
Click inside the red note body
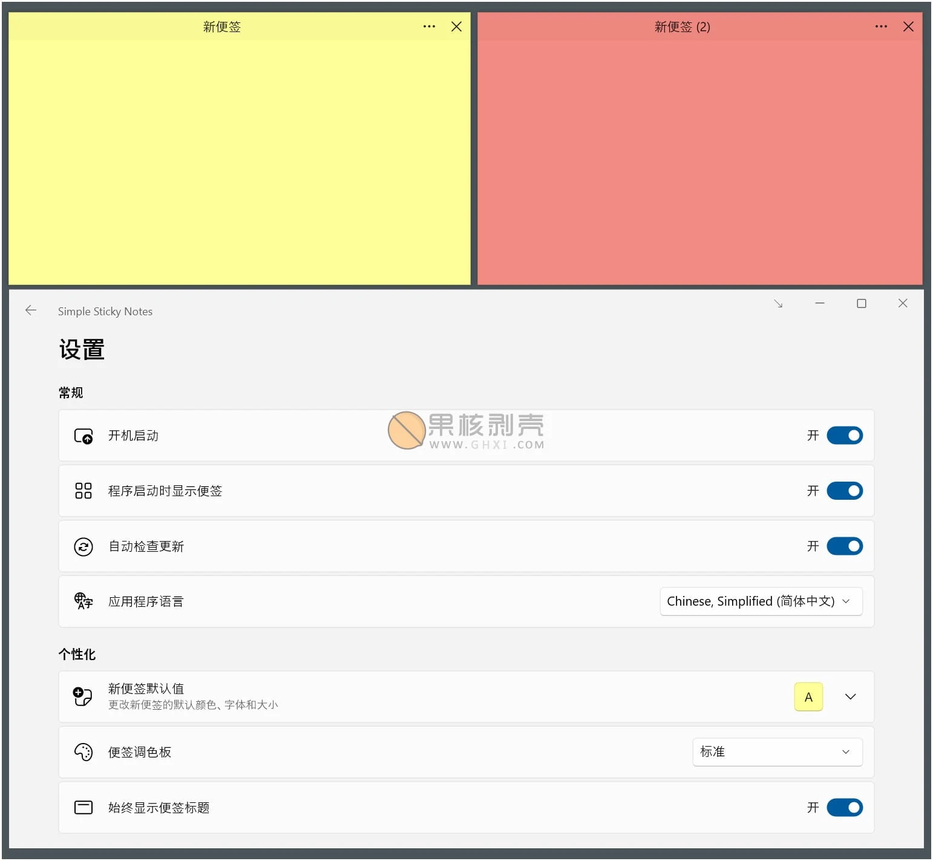699,163
